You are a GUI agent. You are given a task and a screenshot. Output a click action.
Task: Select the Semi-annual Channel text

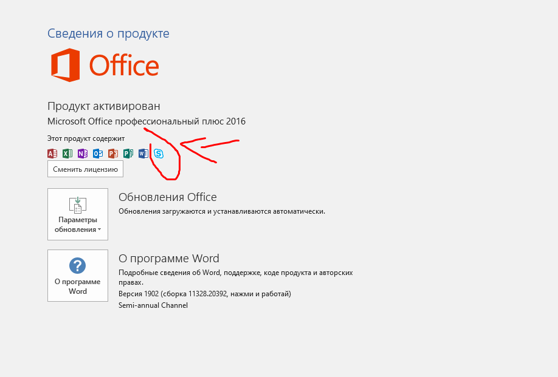(x=153, y=305)
